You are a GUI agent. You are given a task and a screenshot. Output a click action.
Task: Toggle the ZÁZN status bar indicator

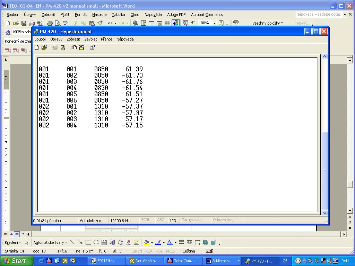coord(137,251)
